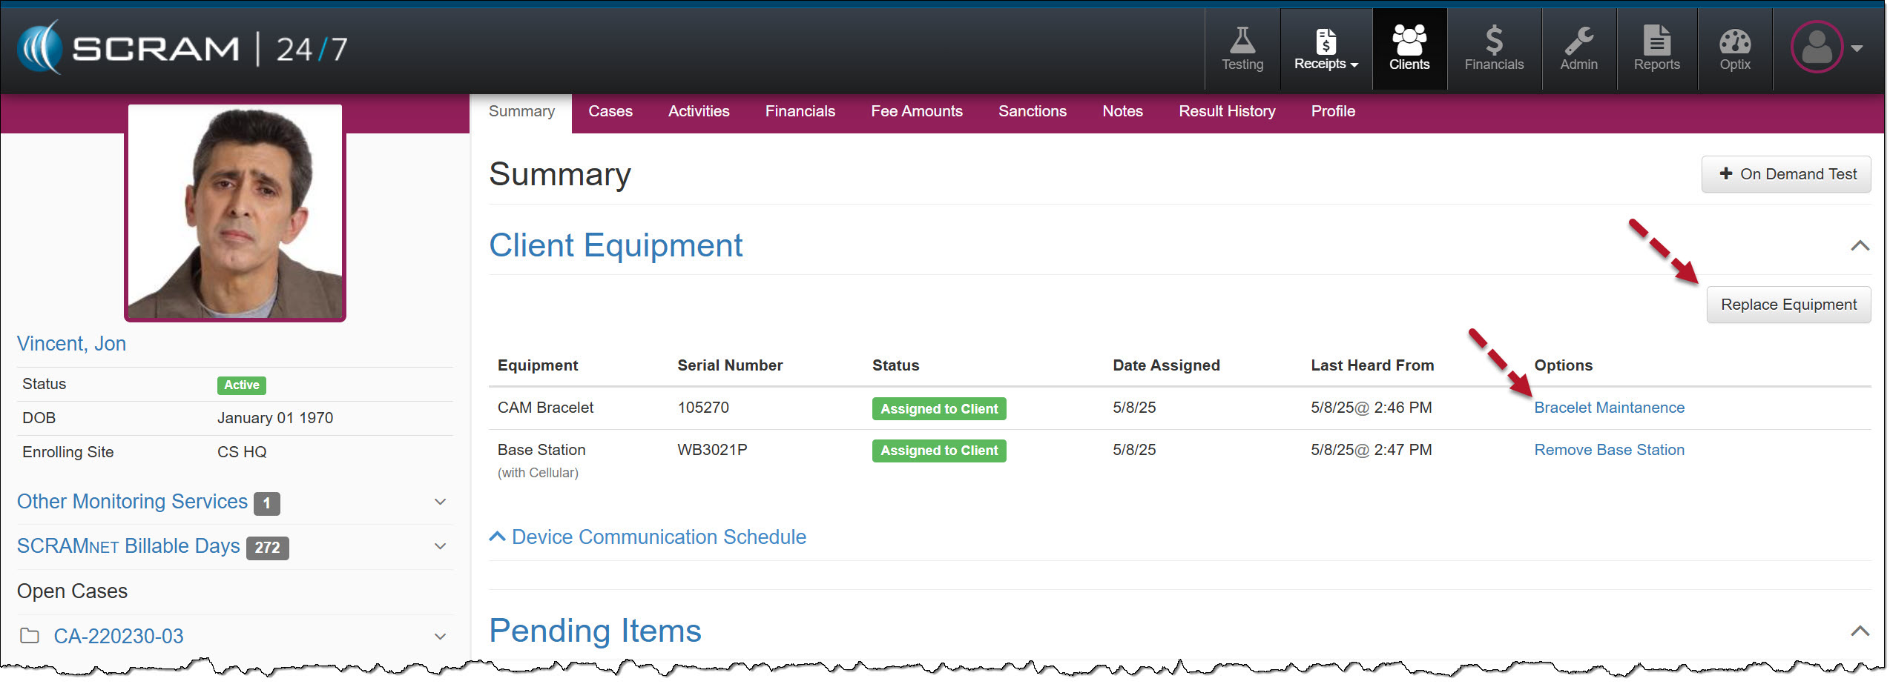The image size is (1890, 687).
Task: Open the Bracelet Maintanence link
Action: [1609, 408]
